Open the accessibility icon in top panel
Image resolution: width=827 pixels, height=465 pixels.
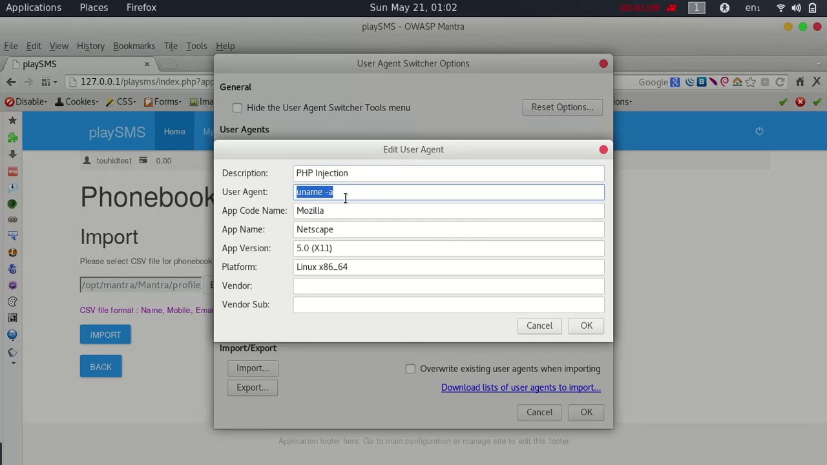coord(724,8)
